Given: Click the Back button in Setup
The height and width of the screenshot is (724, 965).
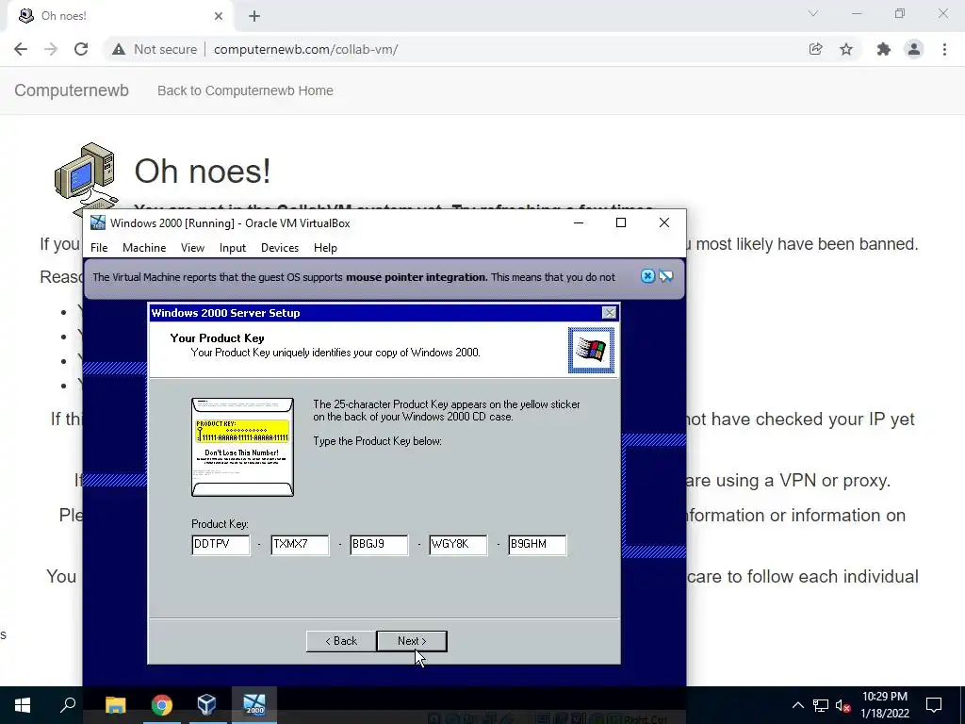Looking at the screenshot, I should pyautogui.click(x=341, y=641).
